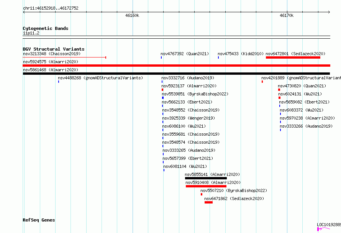341x233 pixels.
Task: Click the Cytogenetic Bands track title
Action: pyautogui.click(x=46, y=28)
